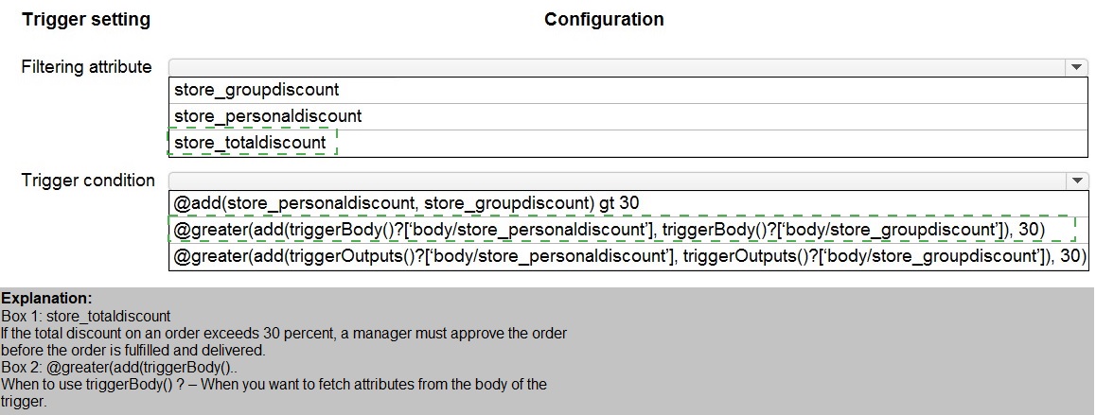Choose store_personaldiscount from the list
Viewport: 1096px width, 415px height.
point(268,116)
